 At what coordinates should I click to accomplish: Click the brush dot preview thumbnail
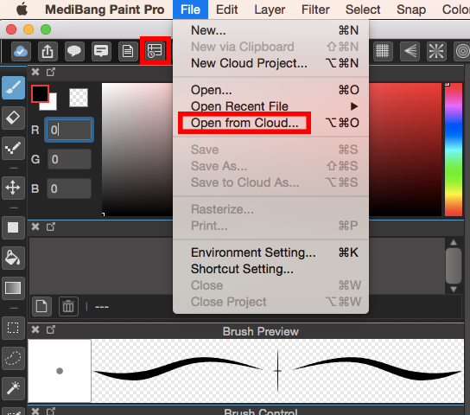[60, 371]
